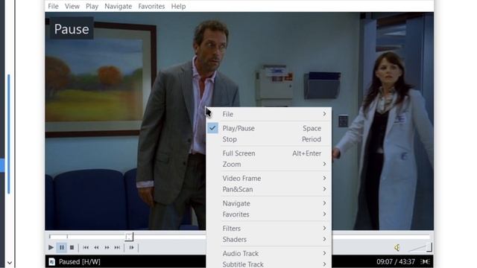The width and height of the screenshot is (477, 268).
Task: Click the blue vertical scrollbar thumb in the left window
Action: pos(9,134)
